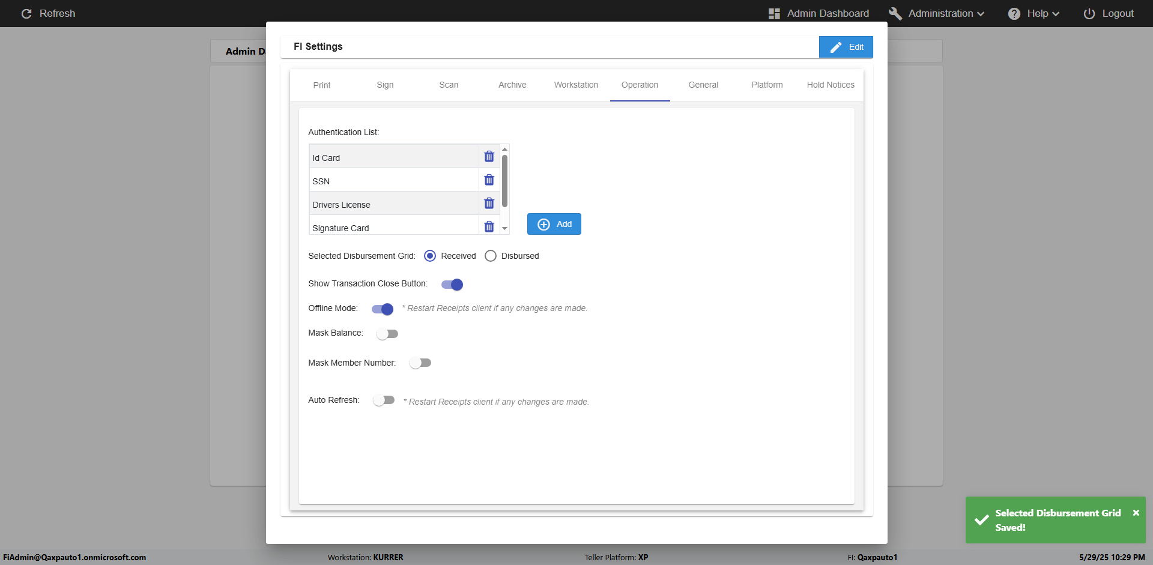This screenshot has width=1153, height=565.
Task: Enable the Mask Balance toggle
Action: [x=387, y=334]
